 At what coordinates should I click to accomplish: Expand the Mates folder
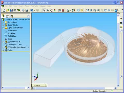click(3, 50)
